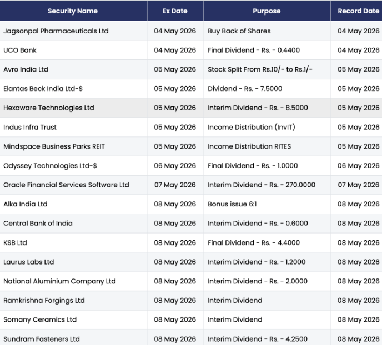Select Elantas Beck India Ltd-$ name
The height and width of the screenshot is (345, 382).
point(43,89)
